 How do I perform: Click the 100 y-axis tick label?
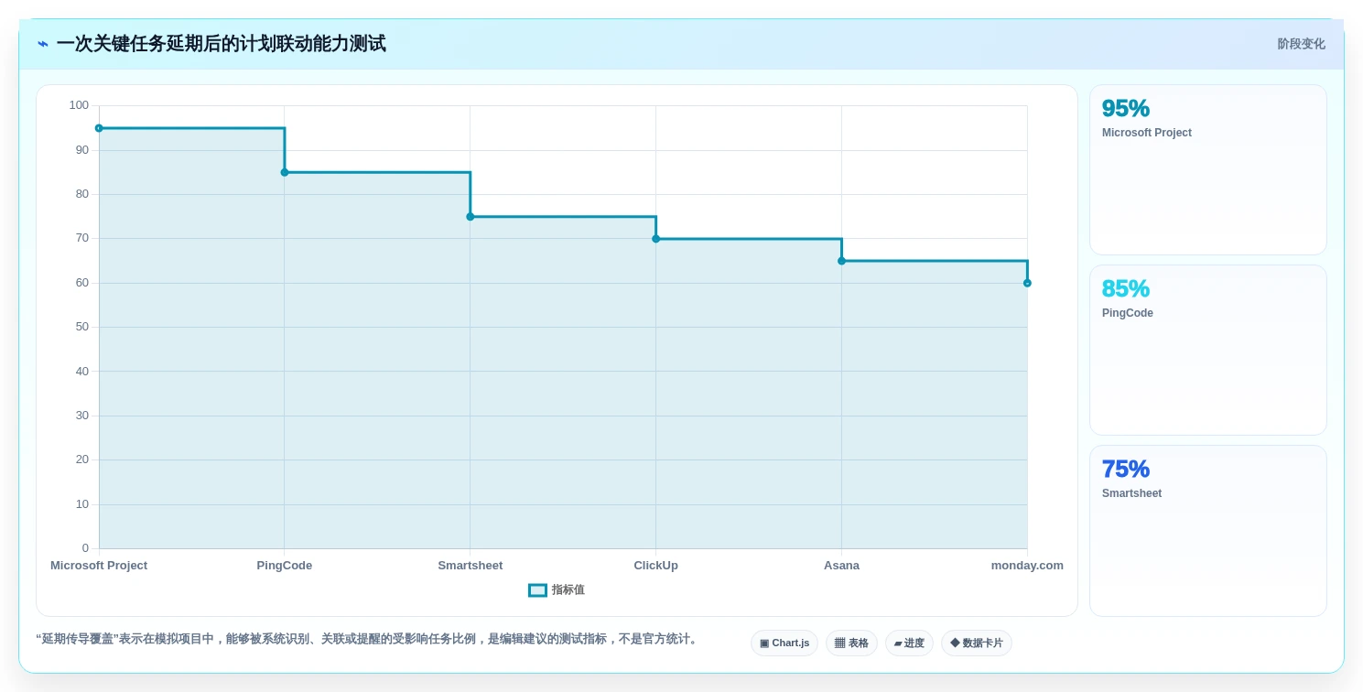79,105
